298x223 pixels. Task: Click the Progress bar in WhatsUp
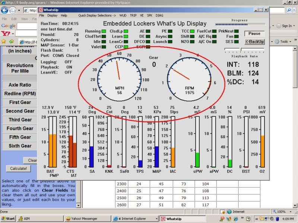[240, 24]
